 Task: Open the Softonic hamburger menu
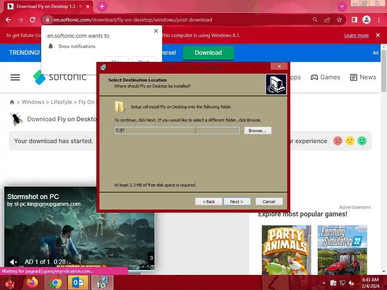pos(15,77)
